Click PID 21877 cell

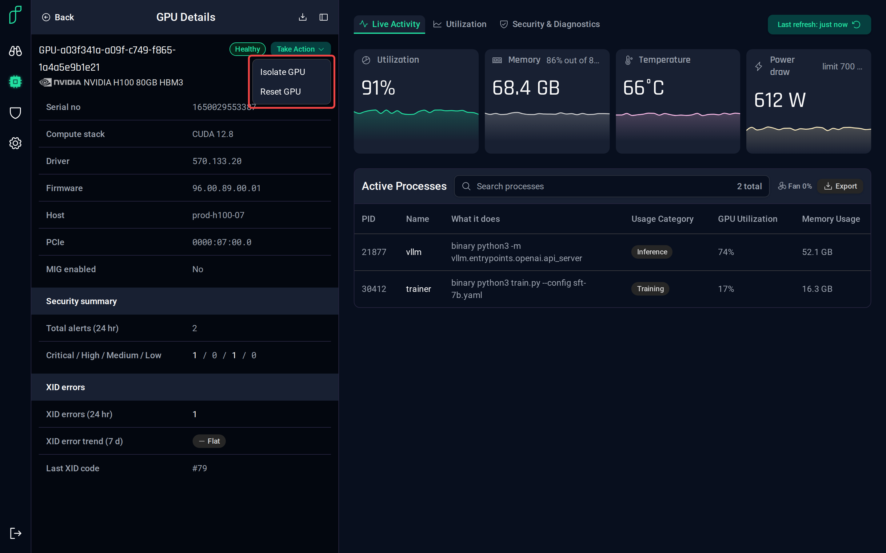[374, 252]
